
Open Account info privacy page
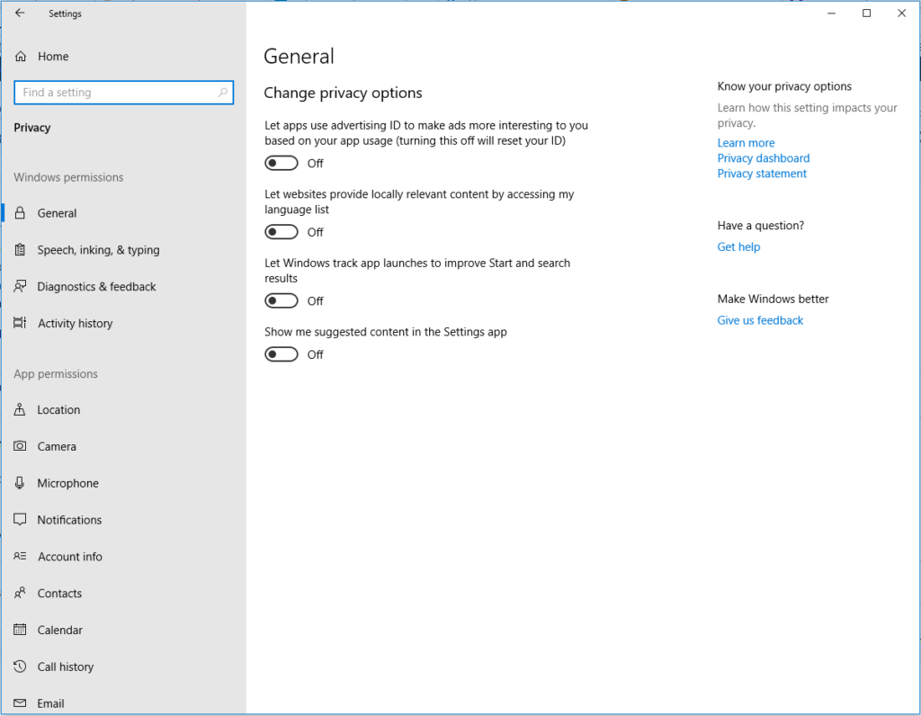(x=69, y=557)
